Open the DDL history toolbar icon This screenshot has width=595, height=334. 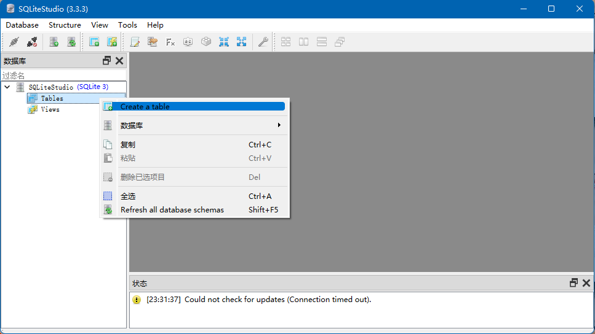[153, 42]
